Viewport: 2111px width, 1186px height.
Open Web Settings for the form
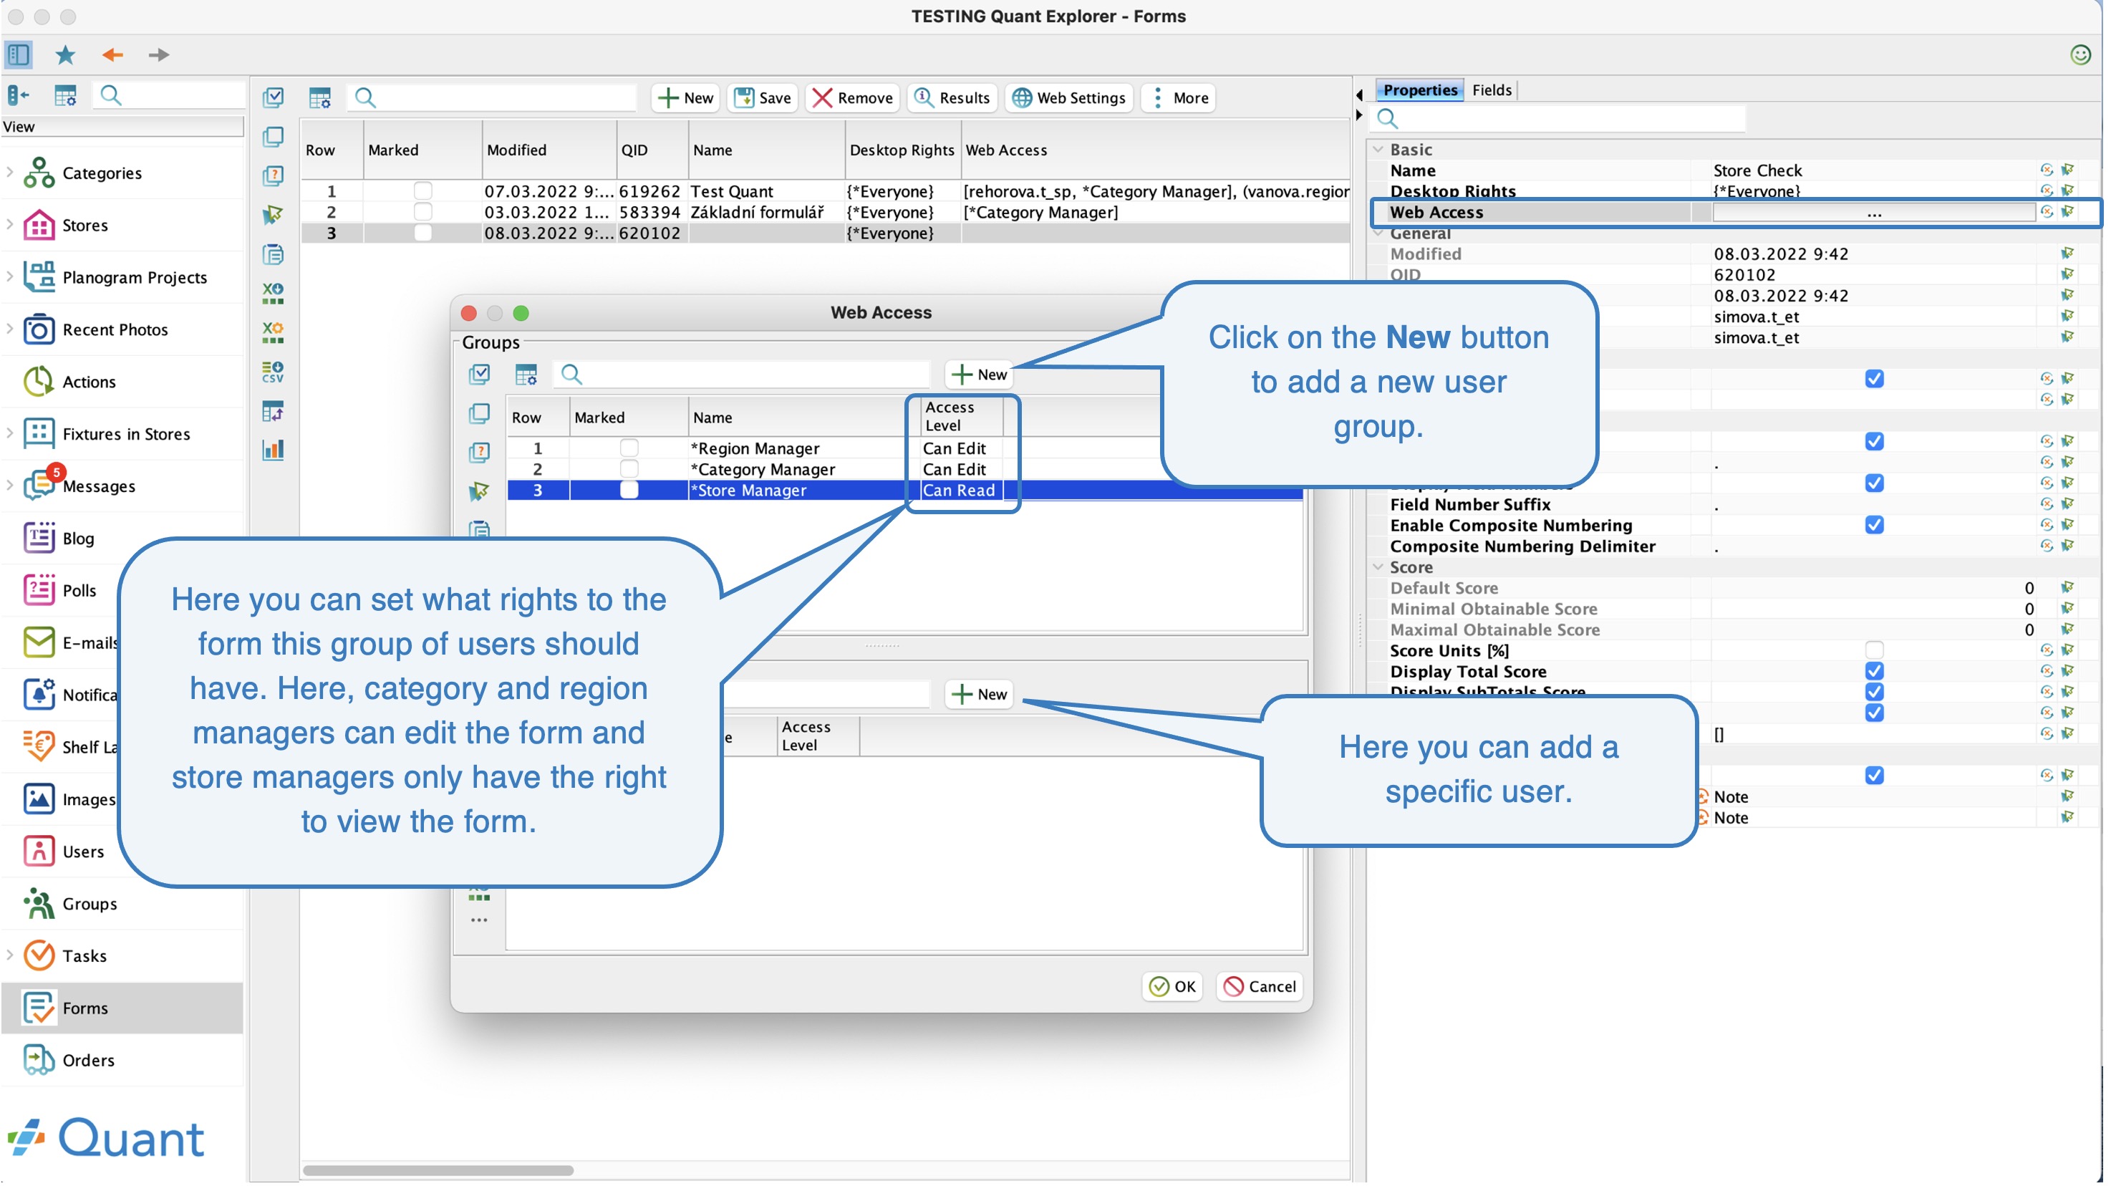pyautogui.click(x=1069, y=98)
